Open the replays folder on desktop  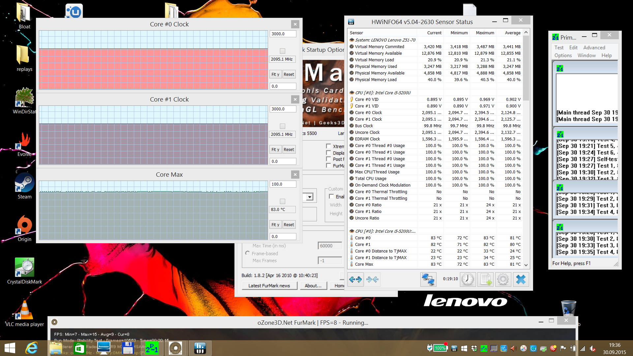[24, 58]
